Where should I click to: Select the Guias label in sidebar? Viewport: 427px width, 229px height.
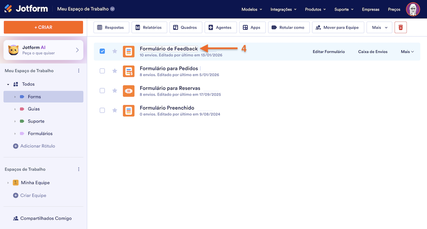point(34,109)
